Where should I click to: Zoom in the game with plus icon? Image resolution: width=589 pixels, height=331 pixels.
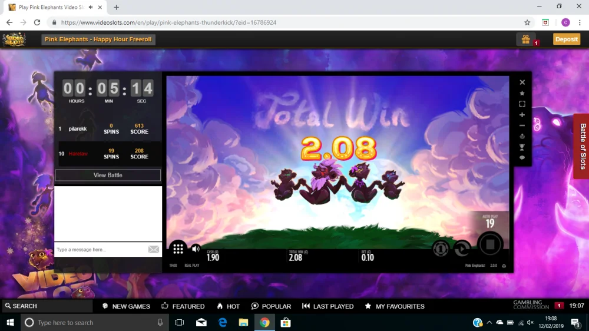click(x=522, y=115)
